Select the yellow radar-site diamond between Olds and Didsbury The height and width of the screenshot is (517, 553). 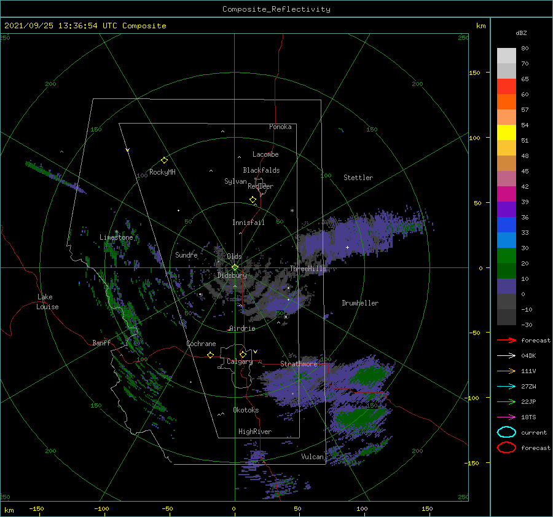pyautogui.click(x=235, y=267)
